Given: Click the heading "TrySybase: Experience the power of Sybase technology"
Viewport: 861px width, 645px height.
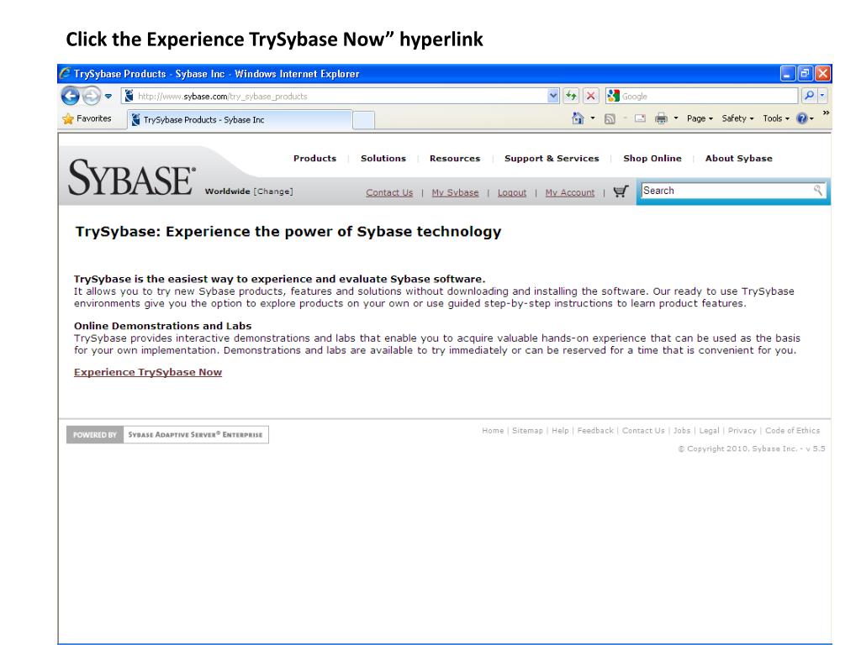Looking at the screenshot, I should pyautogui.click(x=288, y=232).
